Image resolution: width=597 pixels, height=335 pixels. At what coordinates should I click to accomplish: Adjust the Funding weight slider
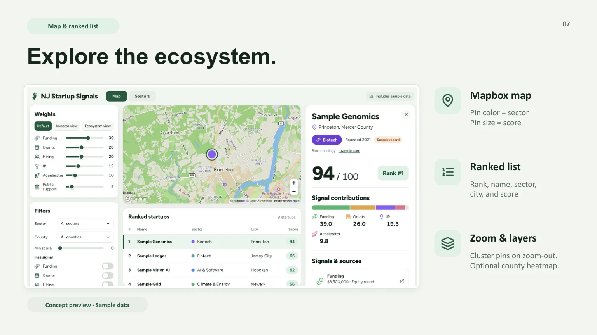point(85,138)
